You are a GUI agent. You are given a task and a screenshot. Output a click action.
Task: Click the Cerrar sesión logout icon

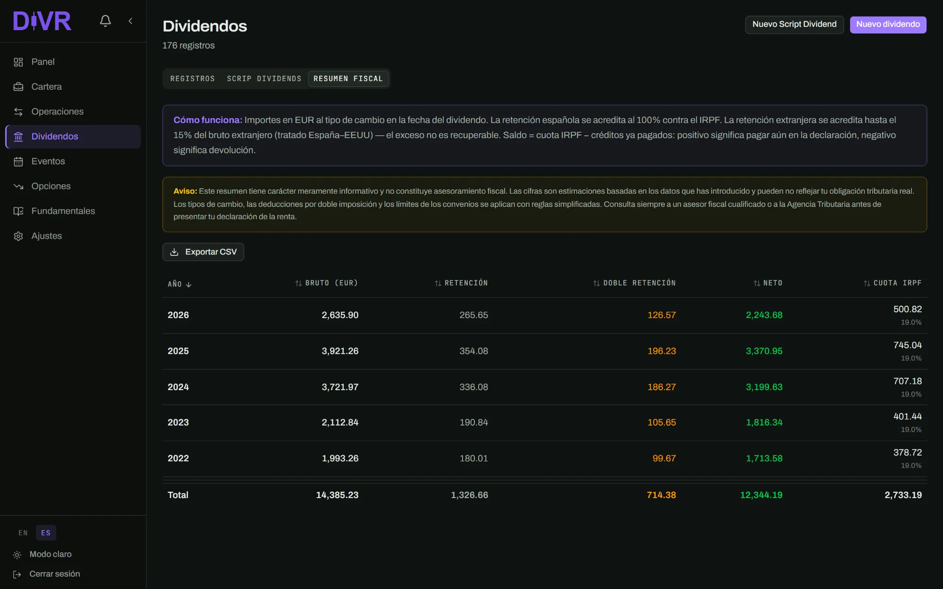17,574
